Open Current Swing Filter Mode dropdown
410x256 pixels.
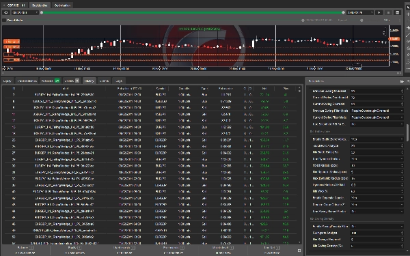point(377,117)
